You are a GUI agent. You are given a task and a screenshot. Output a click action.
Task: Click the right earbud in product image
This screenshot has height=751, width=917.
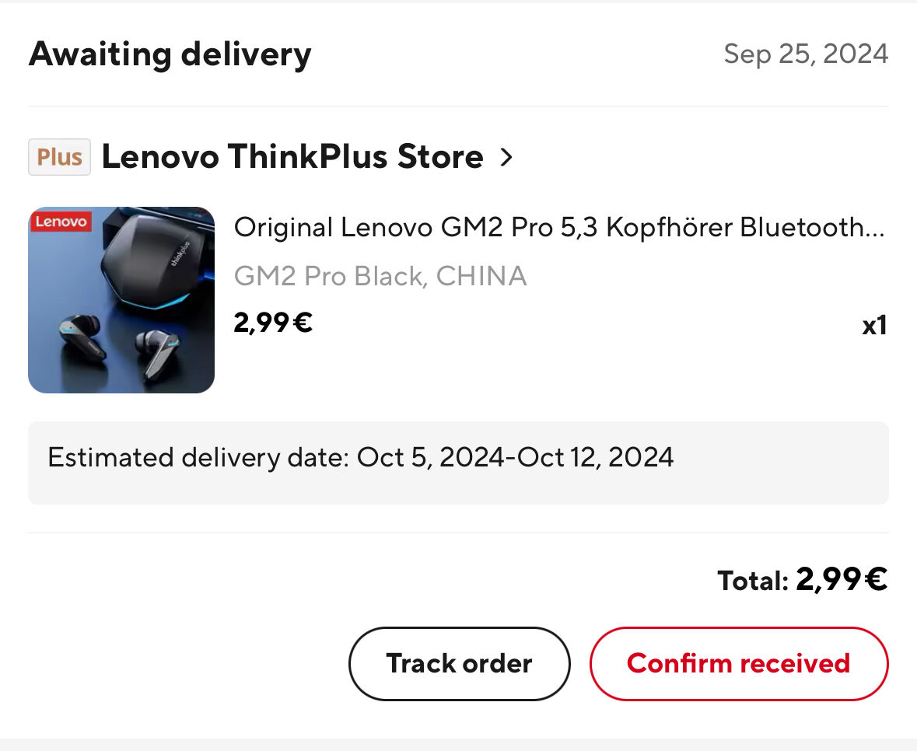click(x=156, y=353)
